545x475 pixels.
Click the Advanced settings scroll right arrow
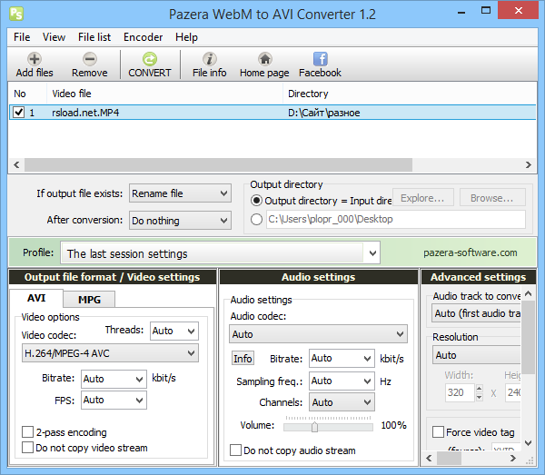click(x=513, y=459)
